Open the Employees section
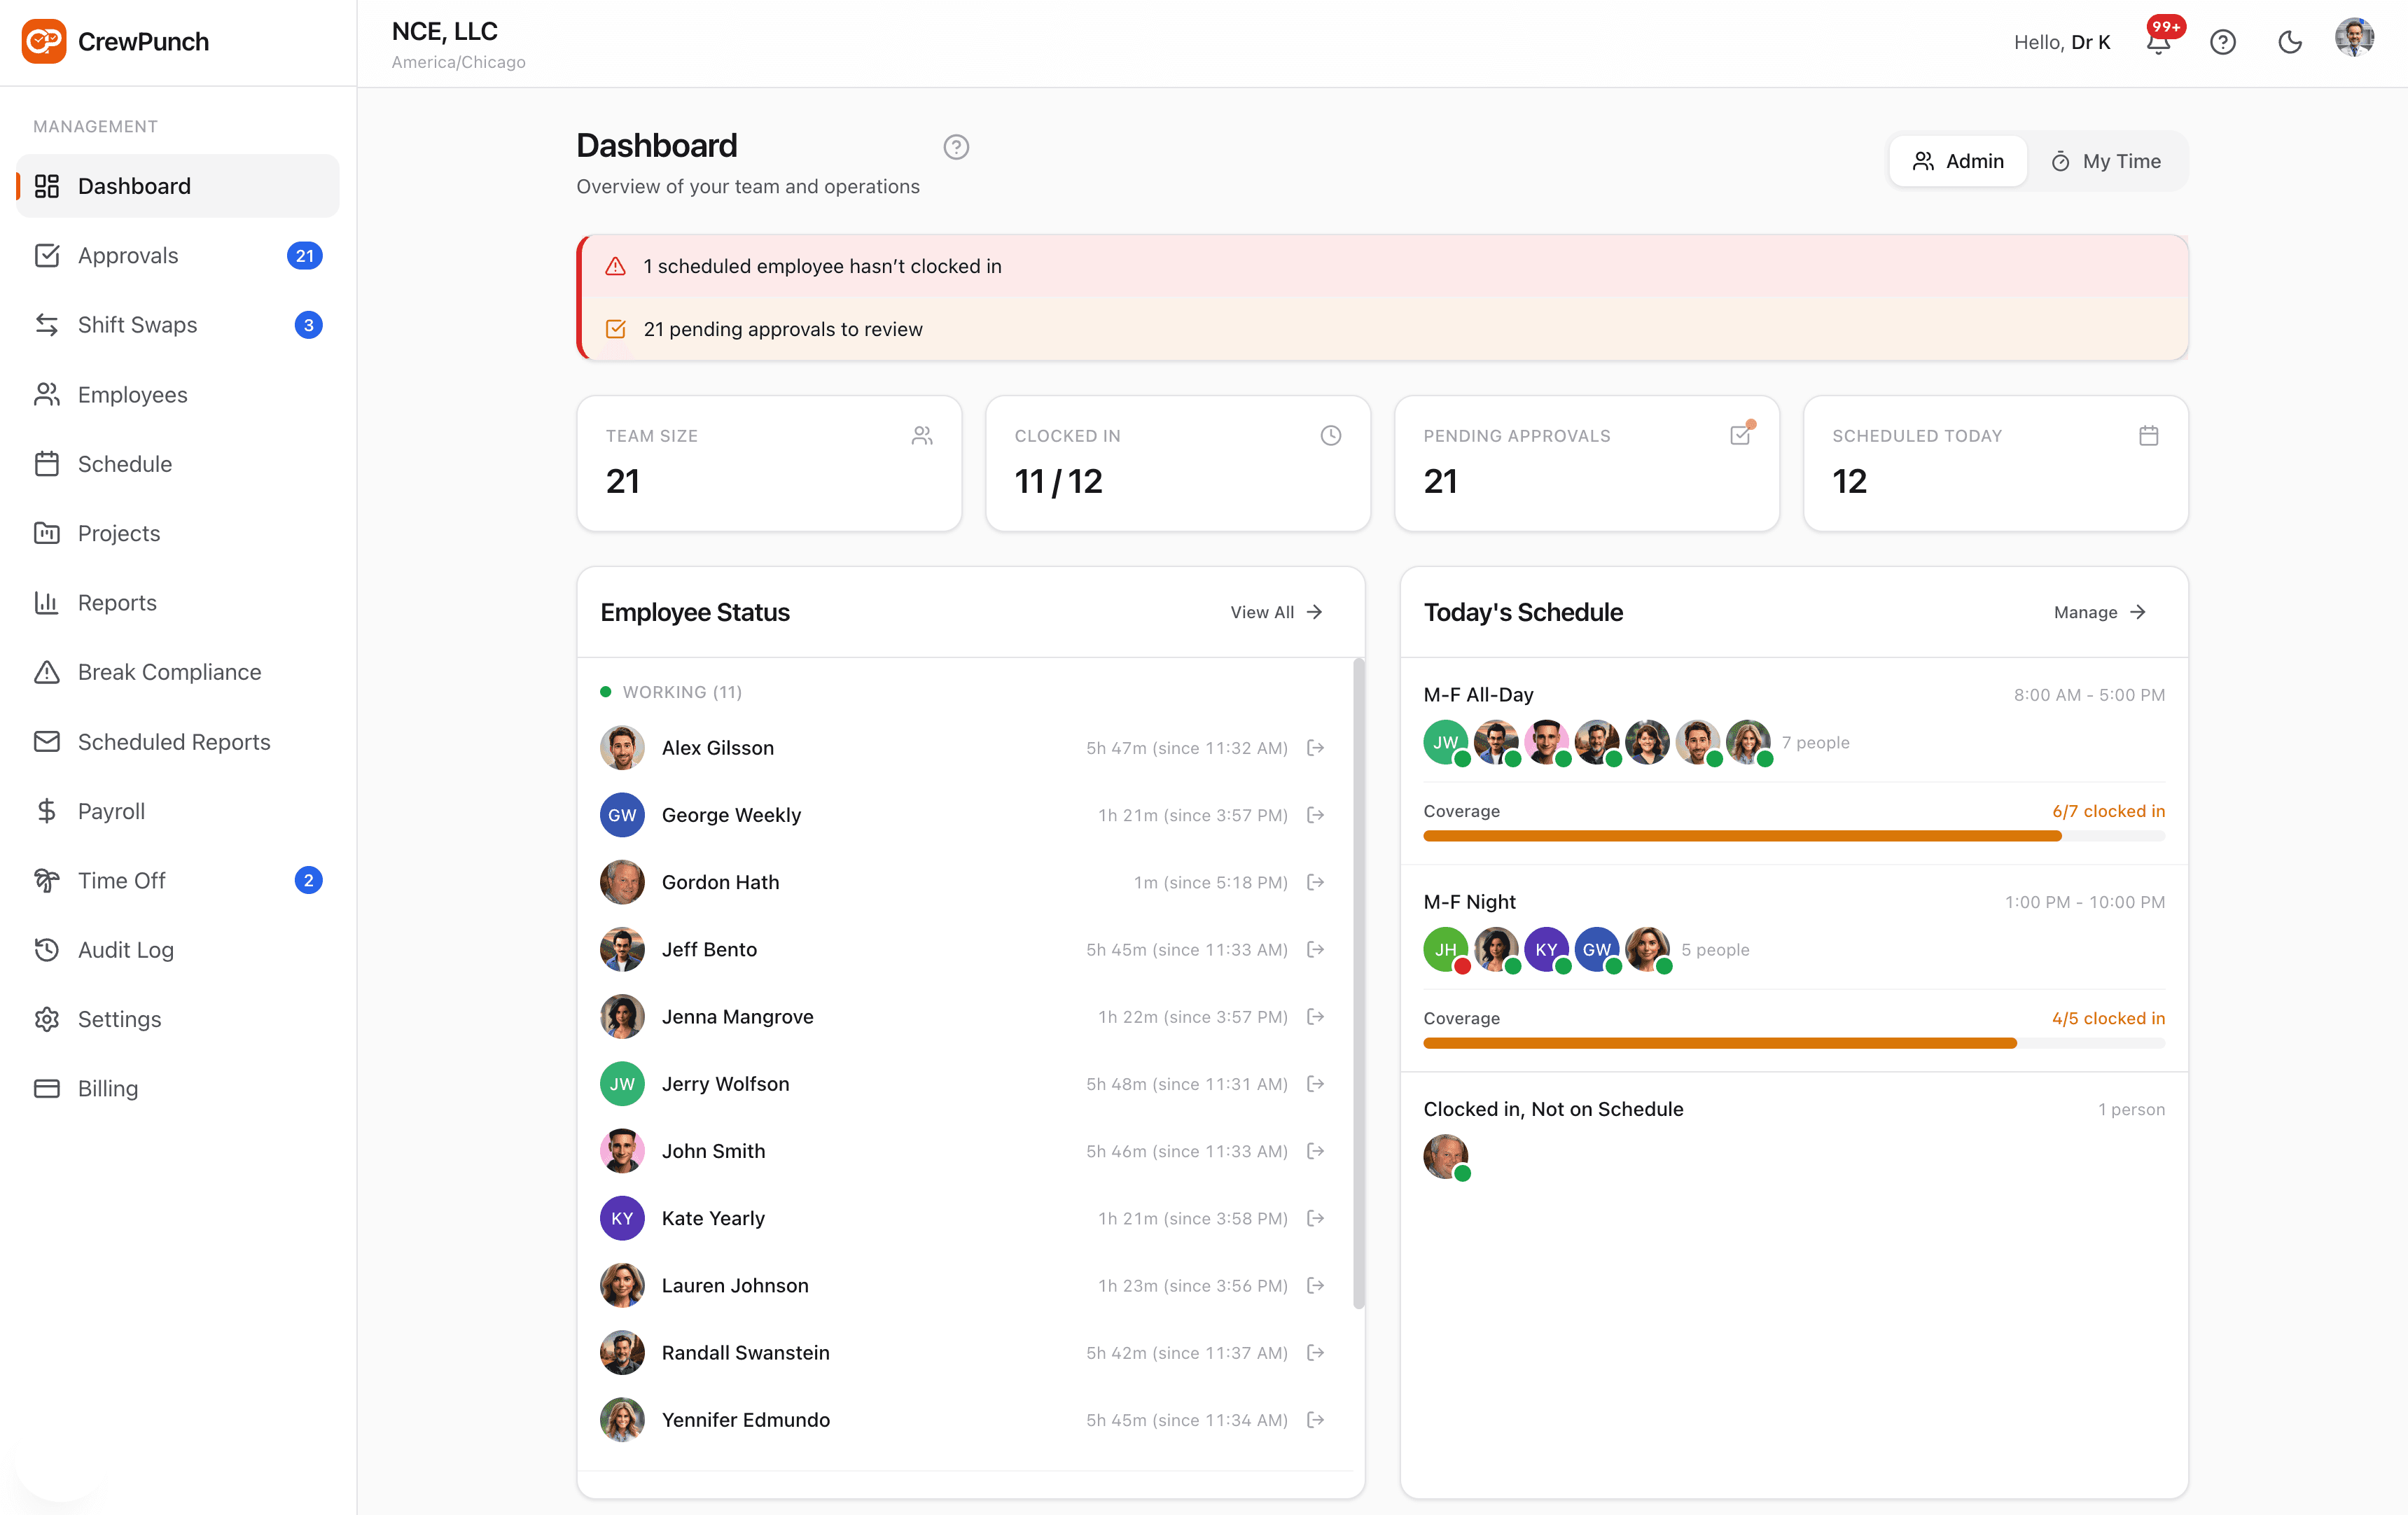 click(132, 394)
